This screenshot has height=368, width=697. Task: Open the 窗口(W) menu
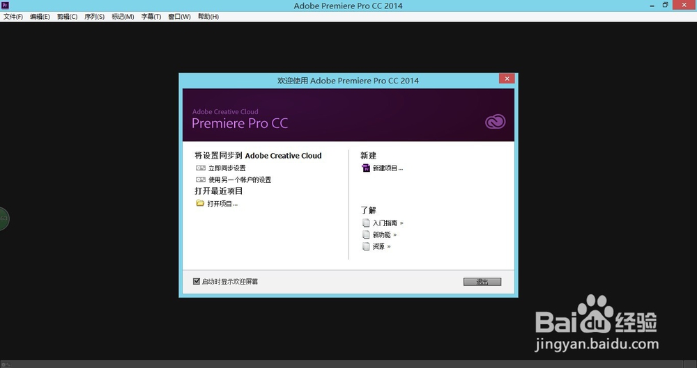click(x=179, y=17)
